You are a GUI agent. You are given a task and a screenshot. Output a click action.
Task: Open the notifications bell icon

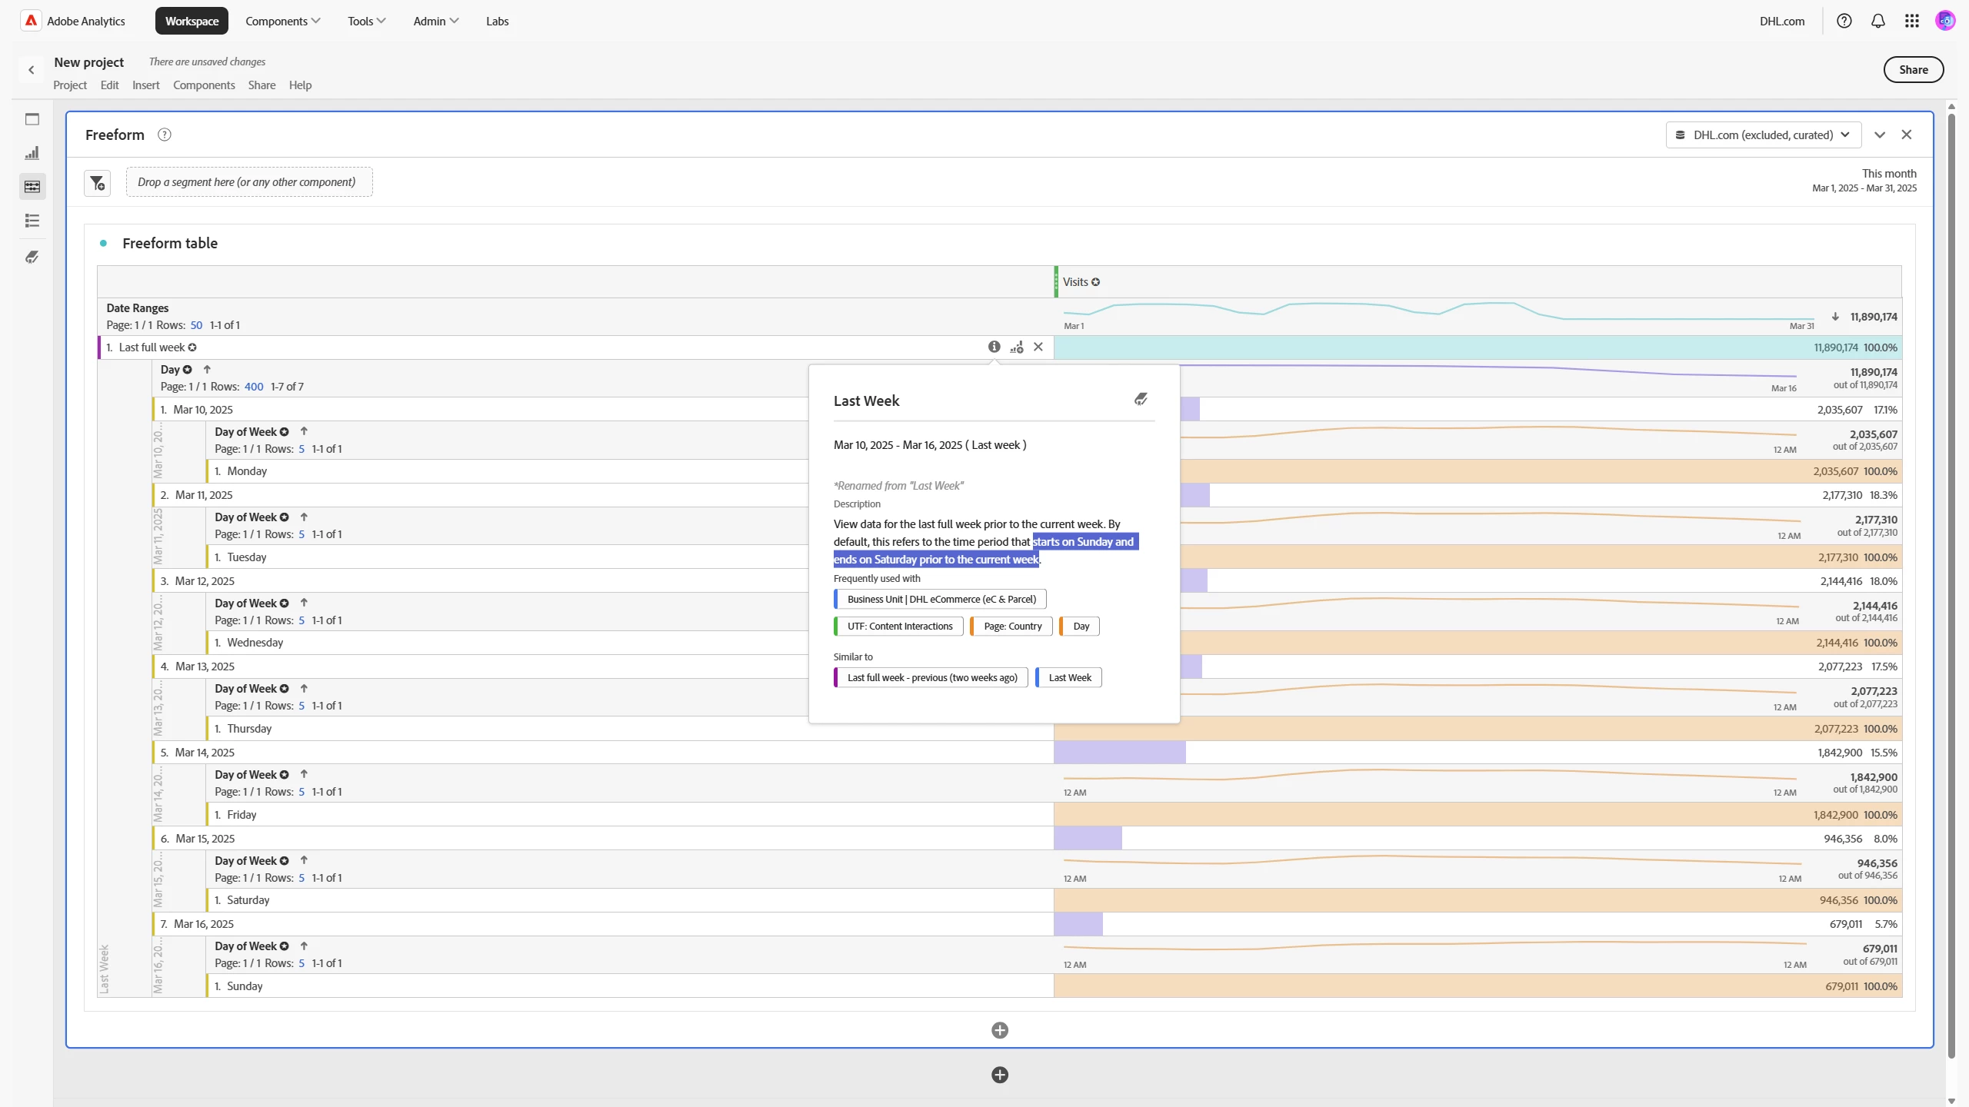pyautogui.click(x=1877, y=21)
